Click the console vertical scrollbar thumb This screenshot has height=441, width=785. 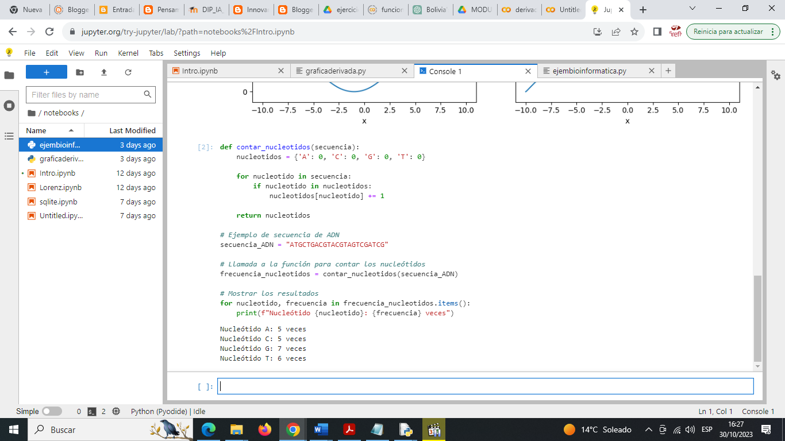coord(757,318)
